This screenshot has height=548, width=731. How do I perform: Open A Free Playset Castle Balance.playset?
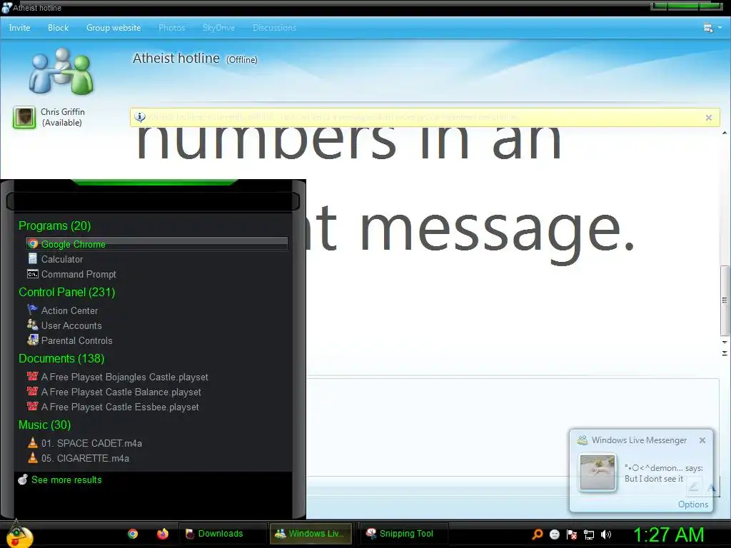pyautogui.click(x=156, y=392)
